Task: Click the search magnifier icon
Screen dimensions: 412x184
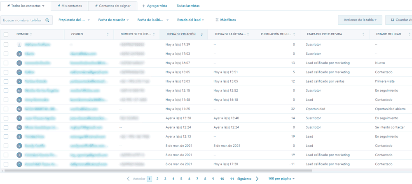Action: coord(47,20)
